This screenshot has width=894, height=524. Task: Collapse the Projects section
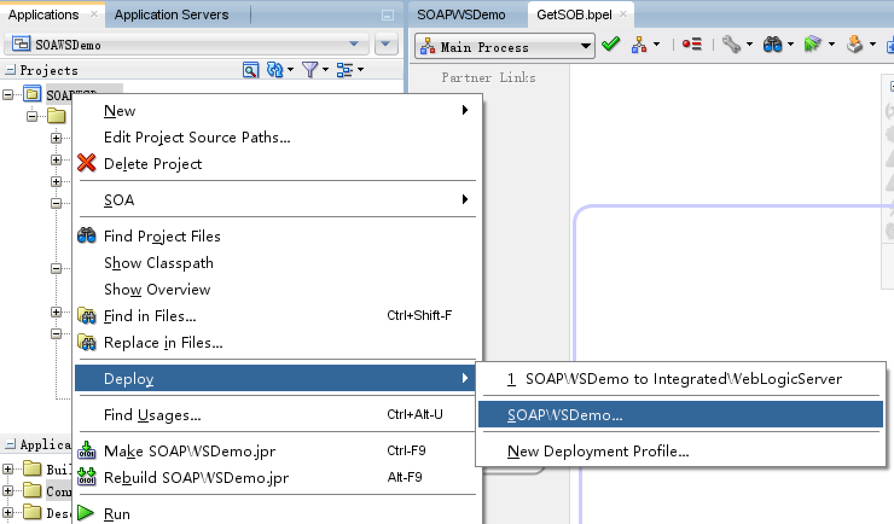tap(10, 70)
